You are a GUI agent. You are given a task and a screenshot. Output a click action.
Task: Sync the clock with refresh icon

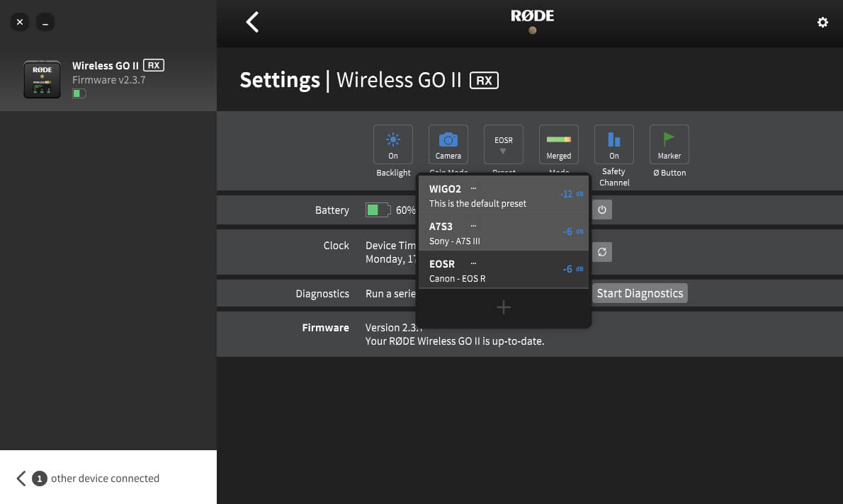click(x=602, y=252)
